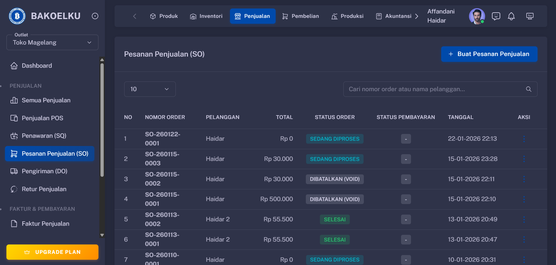Open the Akuntansi module icon
Viewport: 556px width, 265px height.
[x=378, y=16]
